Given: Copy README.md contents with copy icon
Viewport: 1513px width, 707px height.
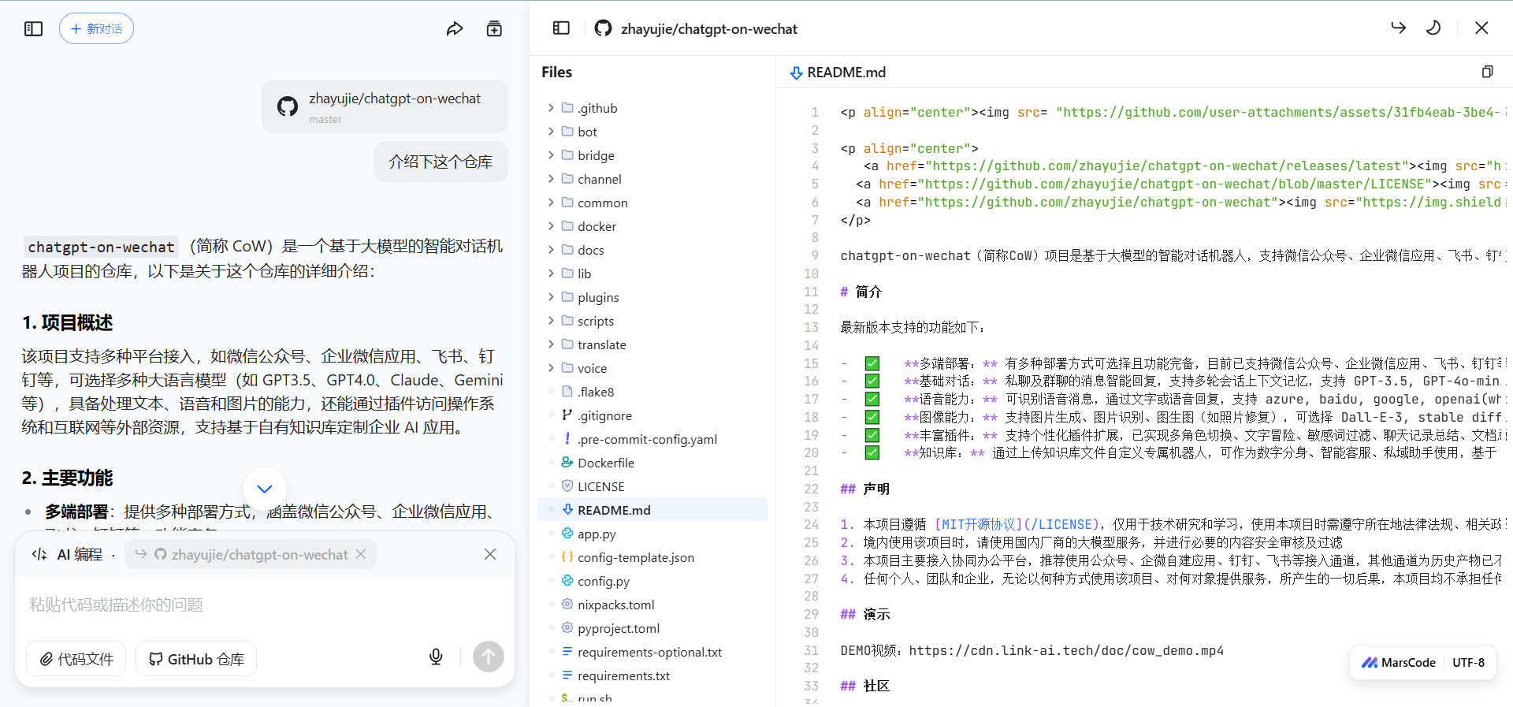Looking at the screenshot, I should coord(1487,72).
